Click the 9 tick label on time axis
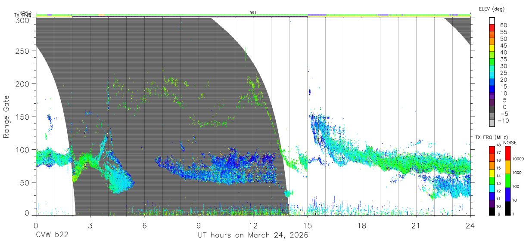Viewport: 529px width, 244px height. 199,225
